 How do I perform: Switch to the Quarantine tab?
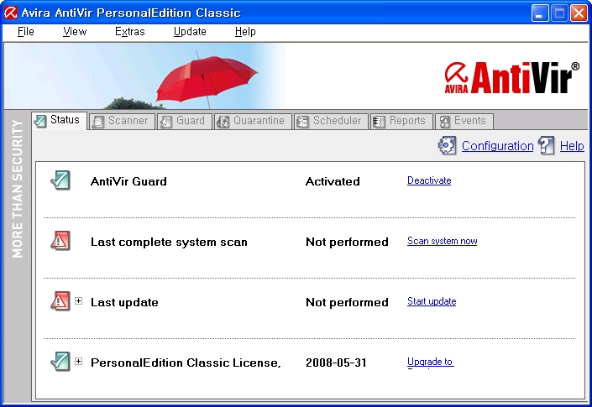coord(253,121)
